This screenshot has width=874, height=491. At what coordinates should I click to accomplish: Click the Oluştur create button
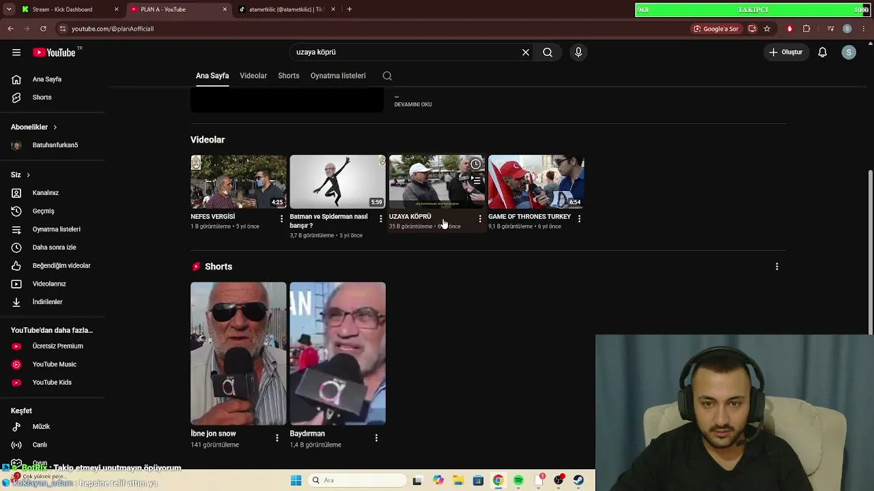pyautogui.click(x=786, y=53)
